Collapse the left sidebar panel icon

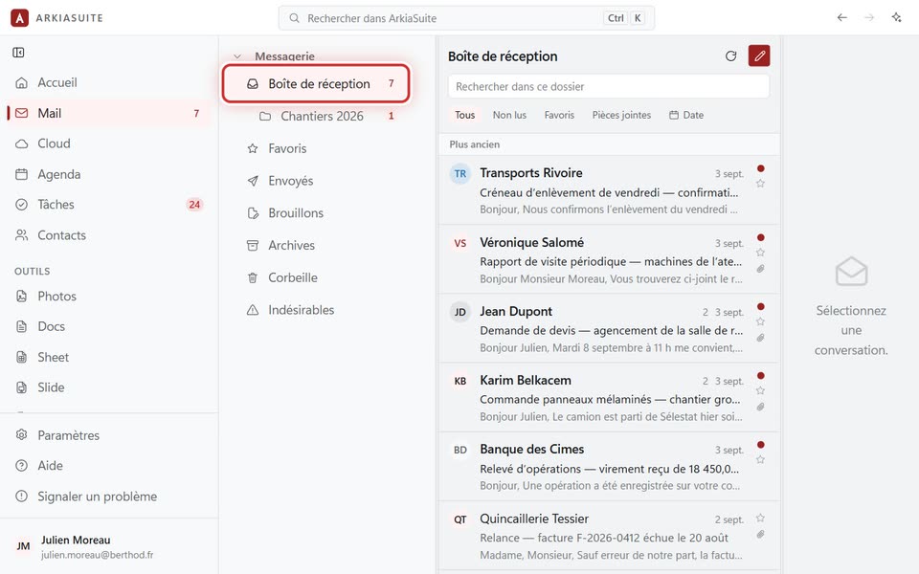(x=19, y=53)
